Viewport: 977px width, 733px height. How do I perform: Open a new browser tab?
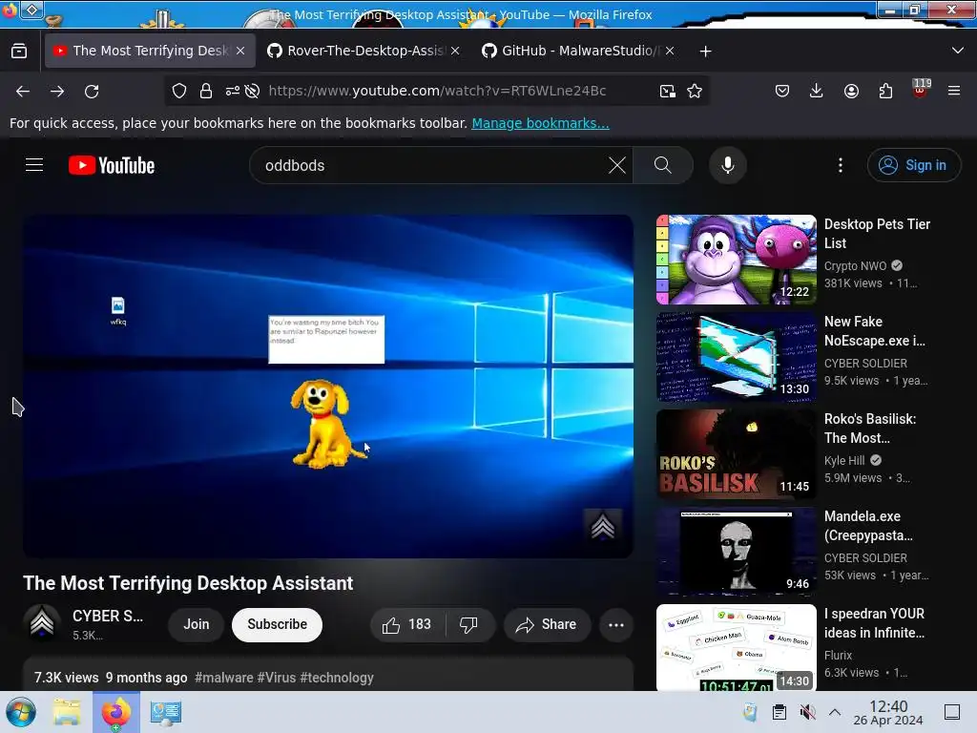point(705,52)
